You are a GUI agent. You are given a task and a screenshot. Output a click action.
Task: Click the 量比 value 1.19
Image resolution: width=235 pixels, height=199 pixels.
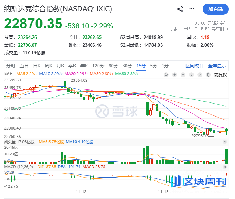pos(205,37)
